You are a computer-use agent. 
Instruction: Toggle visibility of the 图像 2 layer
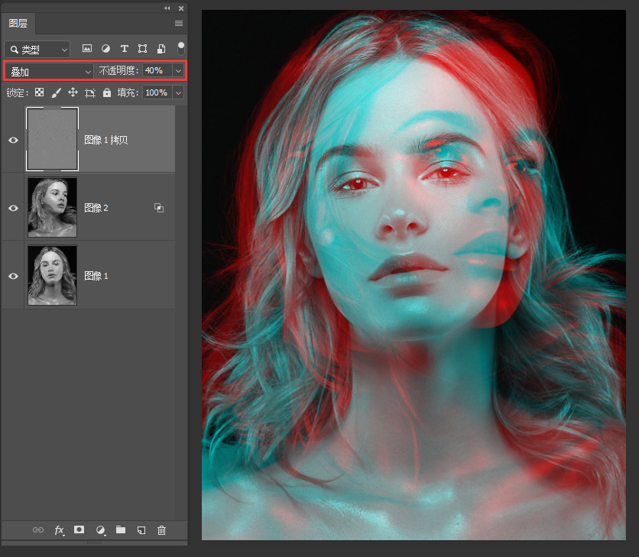click(x=13, y=208)
